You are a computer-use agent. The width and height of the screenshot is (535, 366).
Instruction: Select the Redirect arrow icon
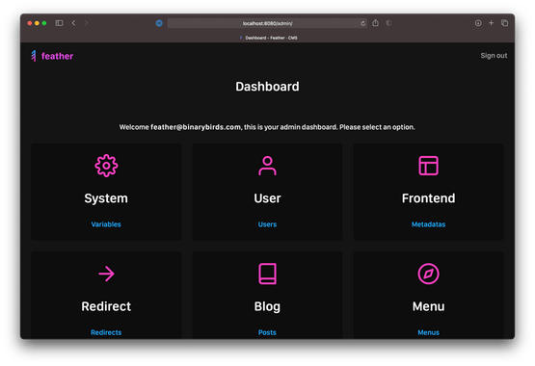point(106,274)
